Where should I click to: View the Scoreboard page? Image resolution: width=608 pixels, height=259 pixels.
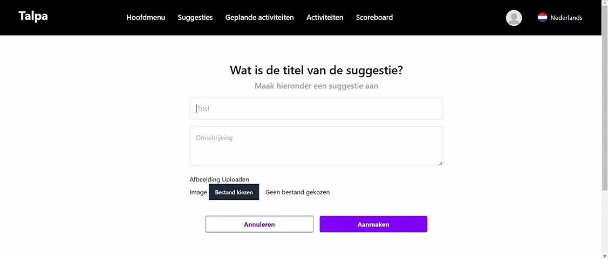pyautogui.click(x=374, y=18)
